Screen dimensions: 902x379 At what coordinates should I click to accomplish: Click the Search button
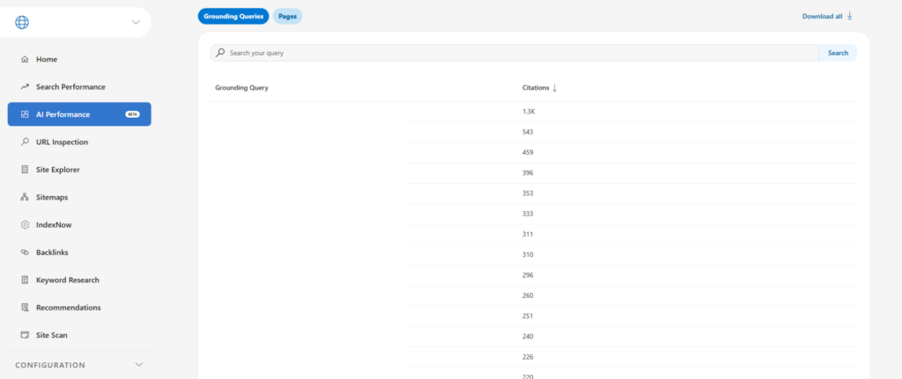tap(838, 53)
